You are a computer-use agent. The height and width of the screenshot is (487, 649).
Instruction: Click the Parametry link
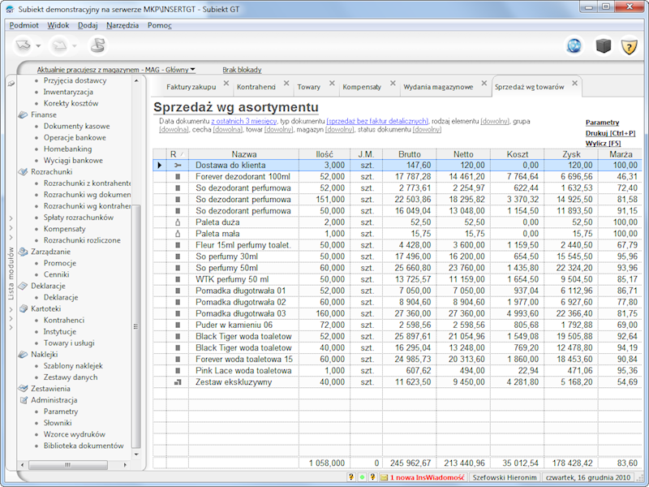point(604,122)
